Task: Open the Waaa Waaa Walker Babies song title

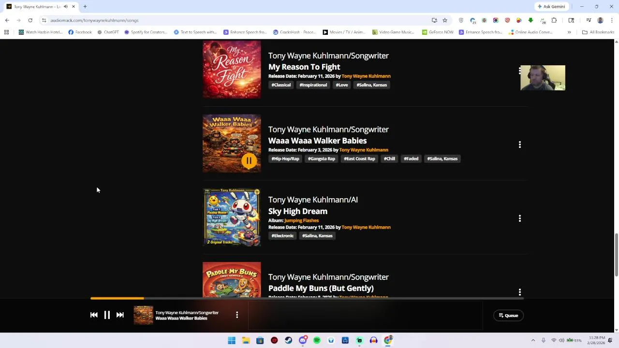Action: coord(317,141)
